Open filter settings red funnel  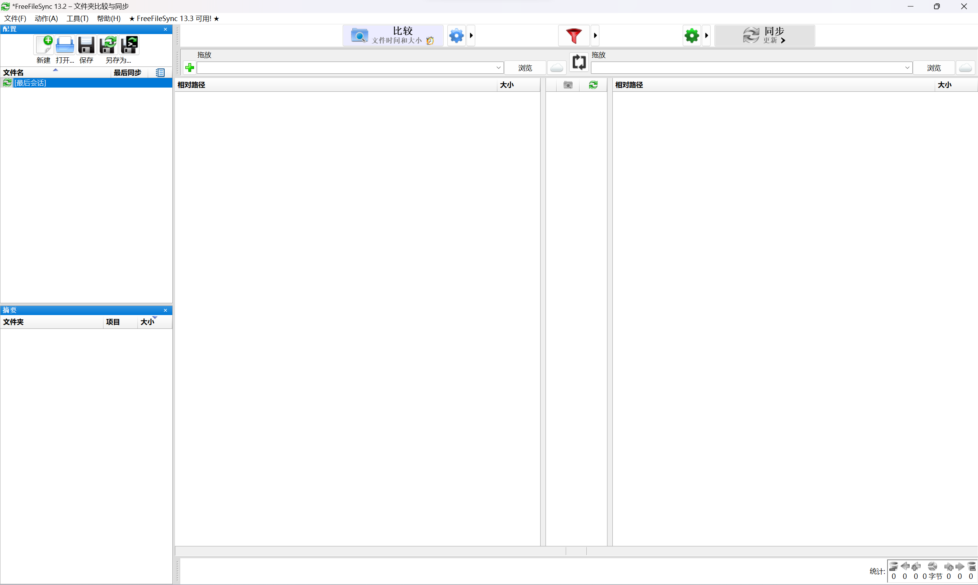[574, 36]
